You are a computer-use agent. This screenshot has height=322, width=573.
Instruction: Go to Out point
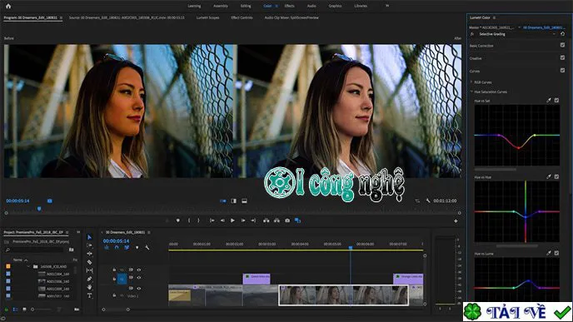tap(253, 220)
